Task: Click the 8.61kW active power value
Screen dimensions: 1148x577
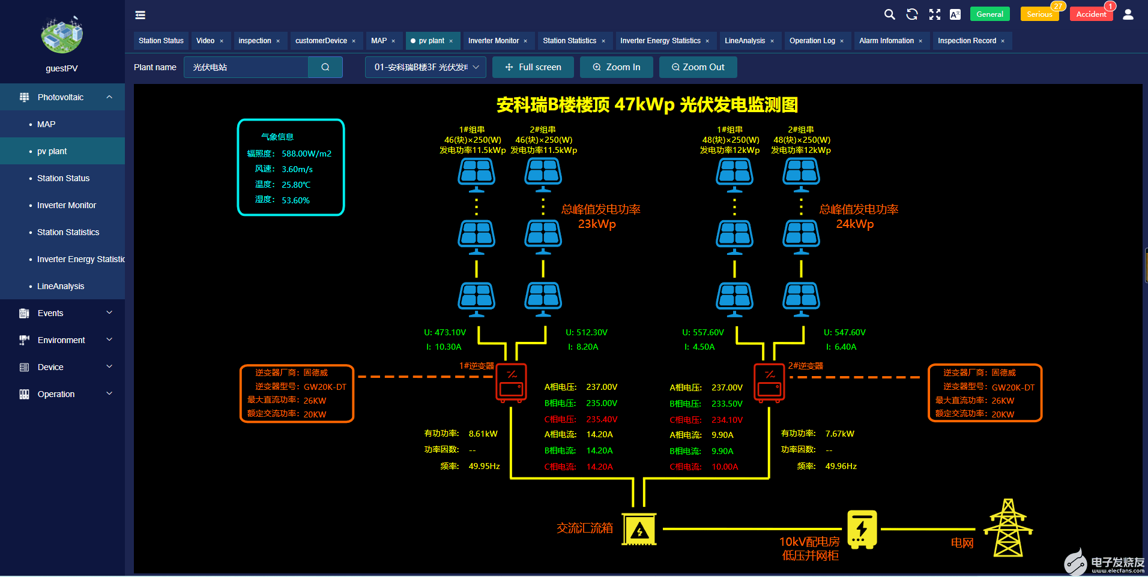Action: click(x=483, y=434)
